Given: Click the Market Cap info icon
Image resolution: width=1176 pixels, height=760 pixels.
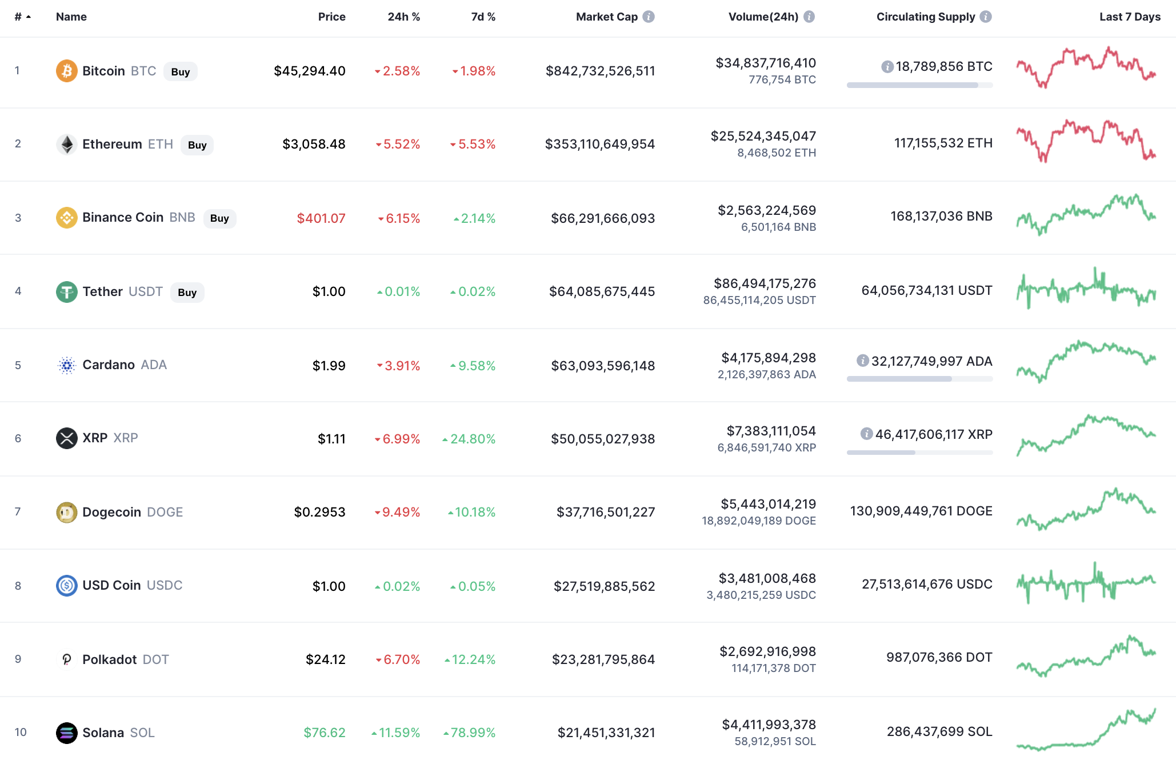Looking at the screenshot, I should tap(648, 17).
